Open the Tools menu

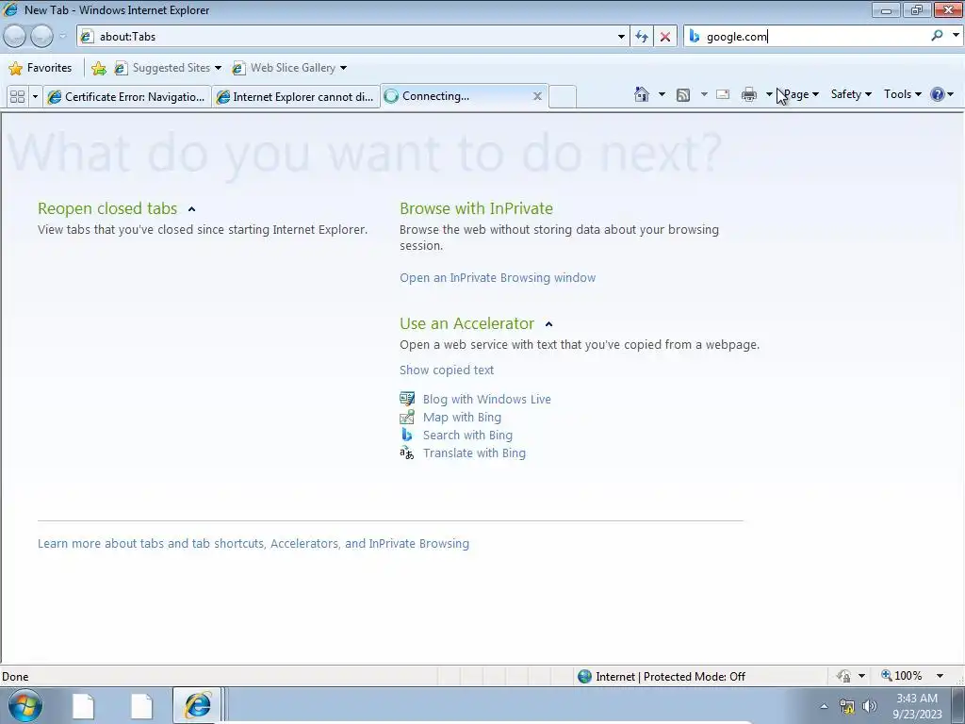click(x=902, y=94)
